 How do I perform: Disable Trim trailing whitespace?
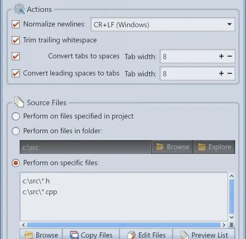(x=16, y=40)
